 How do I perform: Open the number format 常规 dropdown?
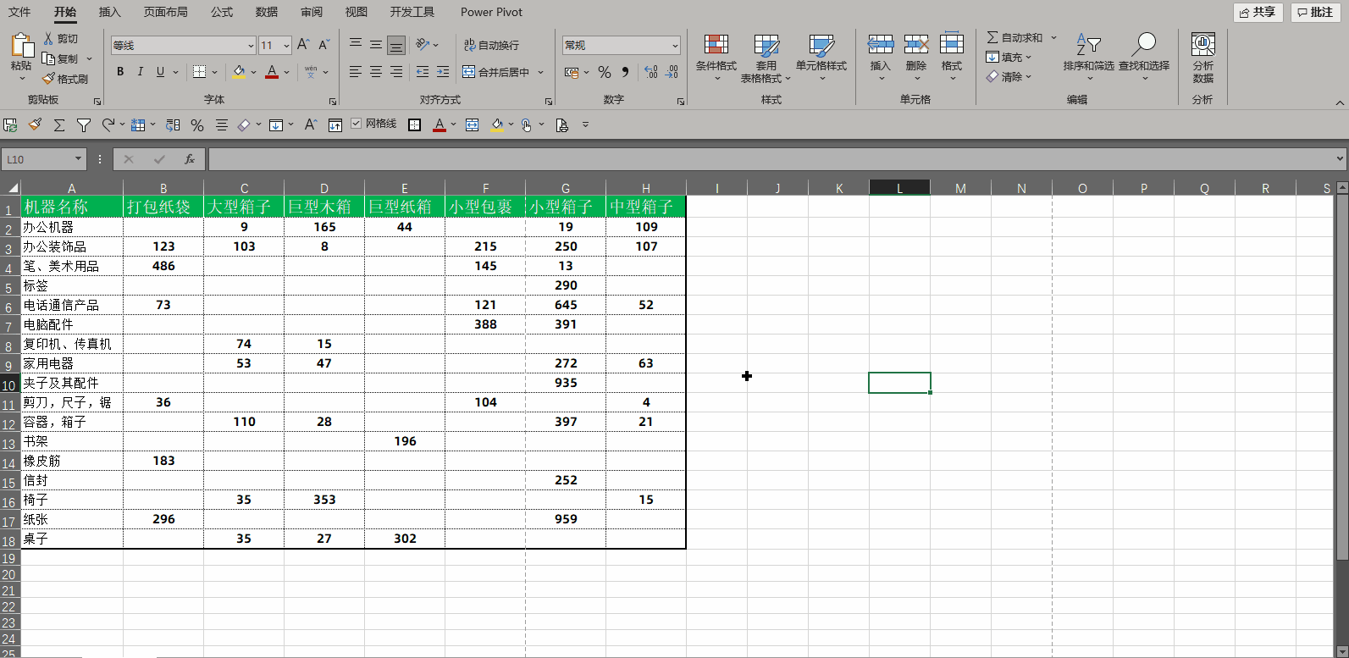click(675, 46)
